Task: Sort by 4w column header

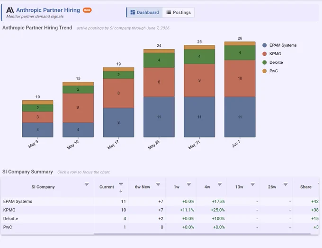Action: pos(207,187)
